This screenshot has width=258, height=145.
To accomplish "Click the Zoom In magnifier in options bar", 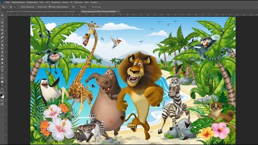I will tap(11, 7).
